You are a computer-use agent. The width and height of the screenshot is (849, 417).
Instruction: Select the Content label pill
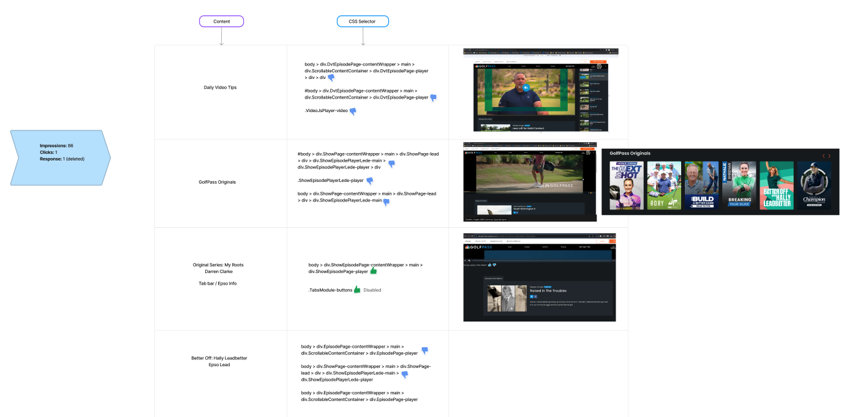[222, 21]
